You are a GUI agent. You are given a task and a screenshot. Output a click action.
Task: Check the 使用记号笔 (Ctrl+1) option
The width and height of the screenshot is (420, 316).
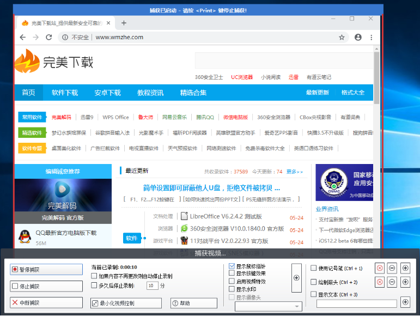(x=313, y=268)
